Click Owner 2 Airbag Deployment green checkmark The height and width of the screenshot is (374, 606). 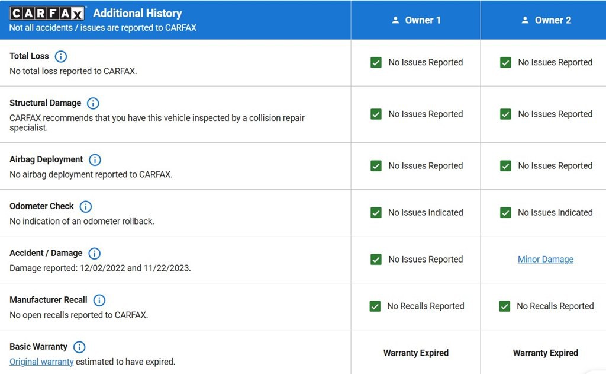[x=505, y=166]
